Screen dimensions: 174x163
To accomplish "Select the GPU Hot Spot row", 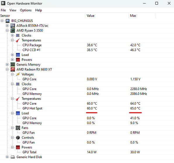I will pos(87,108).
